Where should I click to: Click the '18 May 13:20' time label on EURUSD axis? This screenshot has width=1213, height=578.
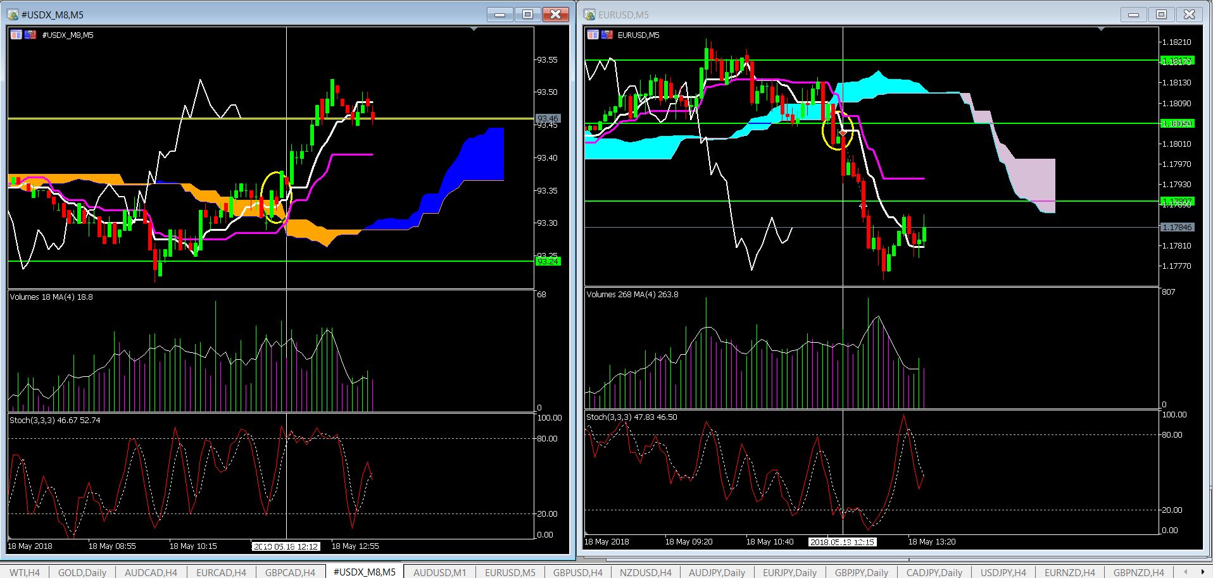click(x=932, y=542)
